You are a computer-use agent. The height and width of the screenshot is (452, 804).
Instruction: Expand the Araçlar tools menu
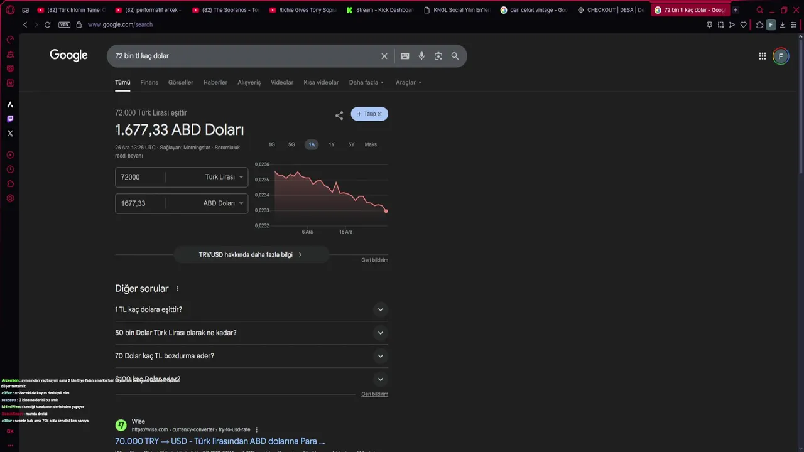tap(408, 82)
